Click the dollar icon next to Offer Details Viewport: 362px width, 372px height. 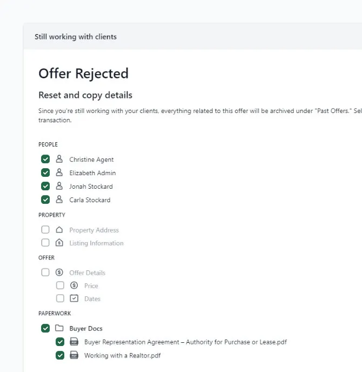(59, 272)
